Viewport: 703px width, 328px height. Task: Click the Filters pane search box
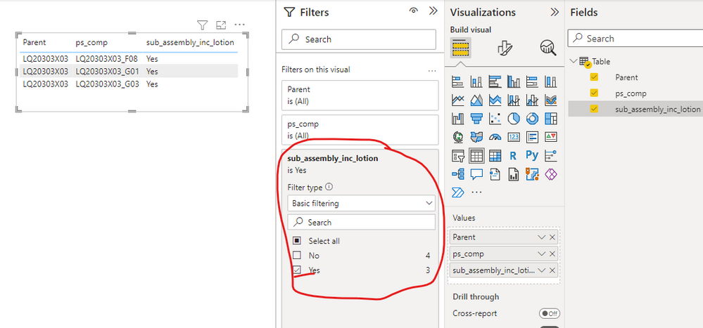click(359, 39)
